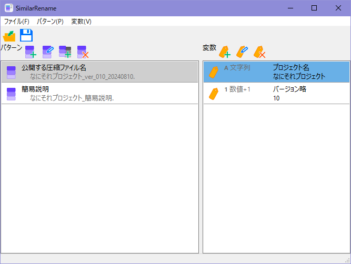Click the pattern icon beside 公開する圧縮ファイル名
This screenshot has width=351, height=264.
(x=11, y=73)
